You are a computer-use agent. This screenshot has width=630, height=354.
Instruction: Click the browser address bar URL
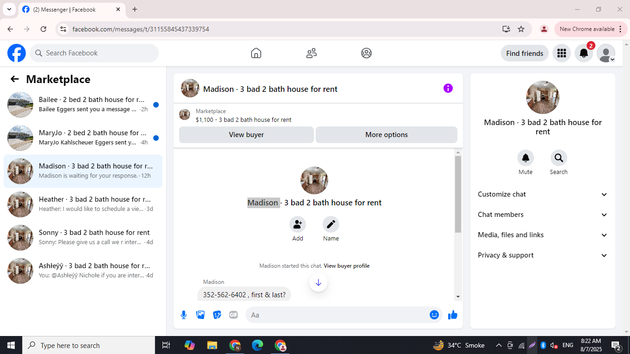[x=141, y=29]
